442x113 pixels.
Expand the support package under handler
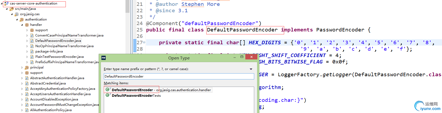(27, 30)
